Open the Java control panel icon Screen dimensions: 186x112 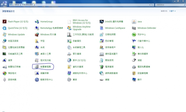pyautogui.click(x=134, y=22)
